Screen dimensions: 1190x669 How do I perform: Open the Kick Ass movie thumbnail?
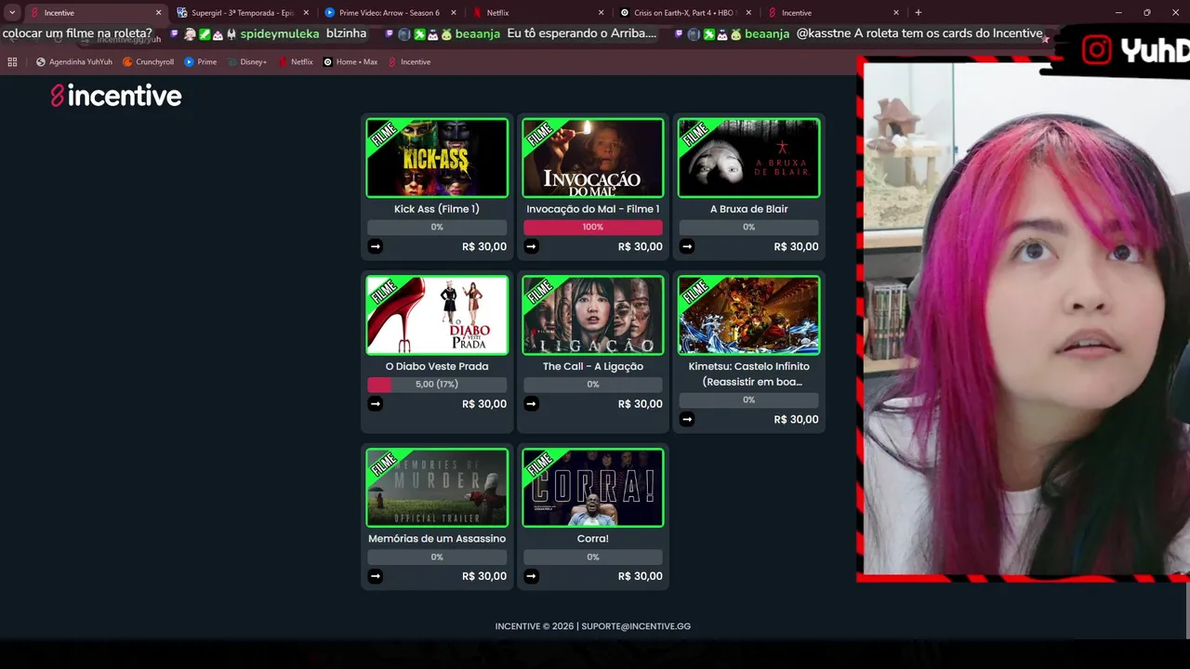(x=437, y=158)
